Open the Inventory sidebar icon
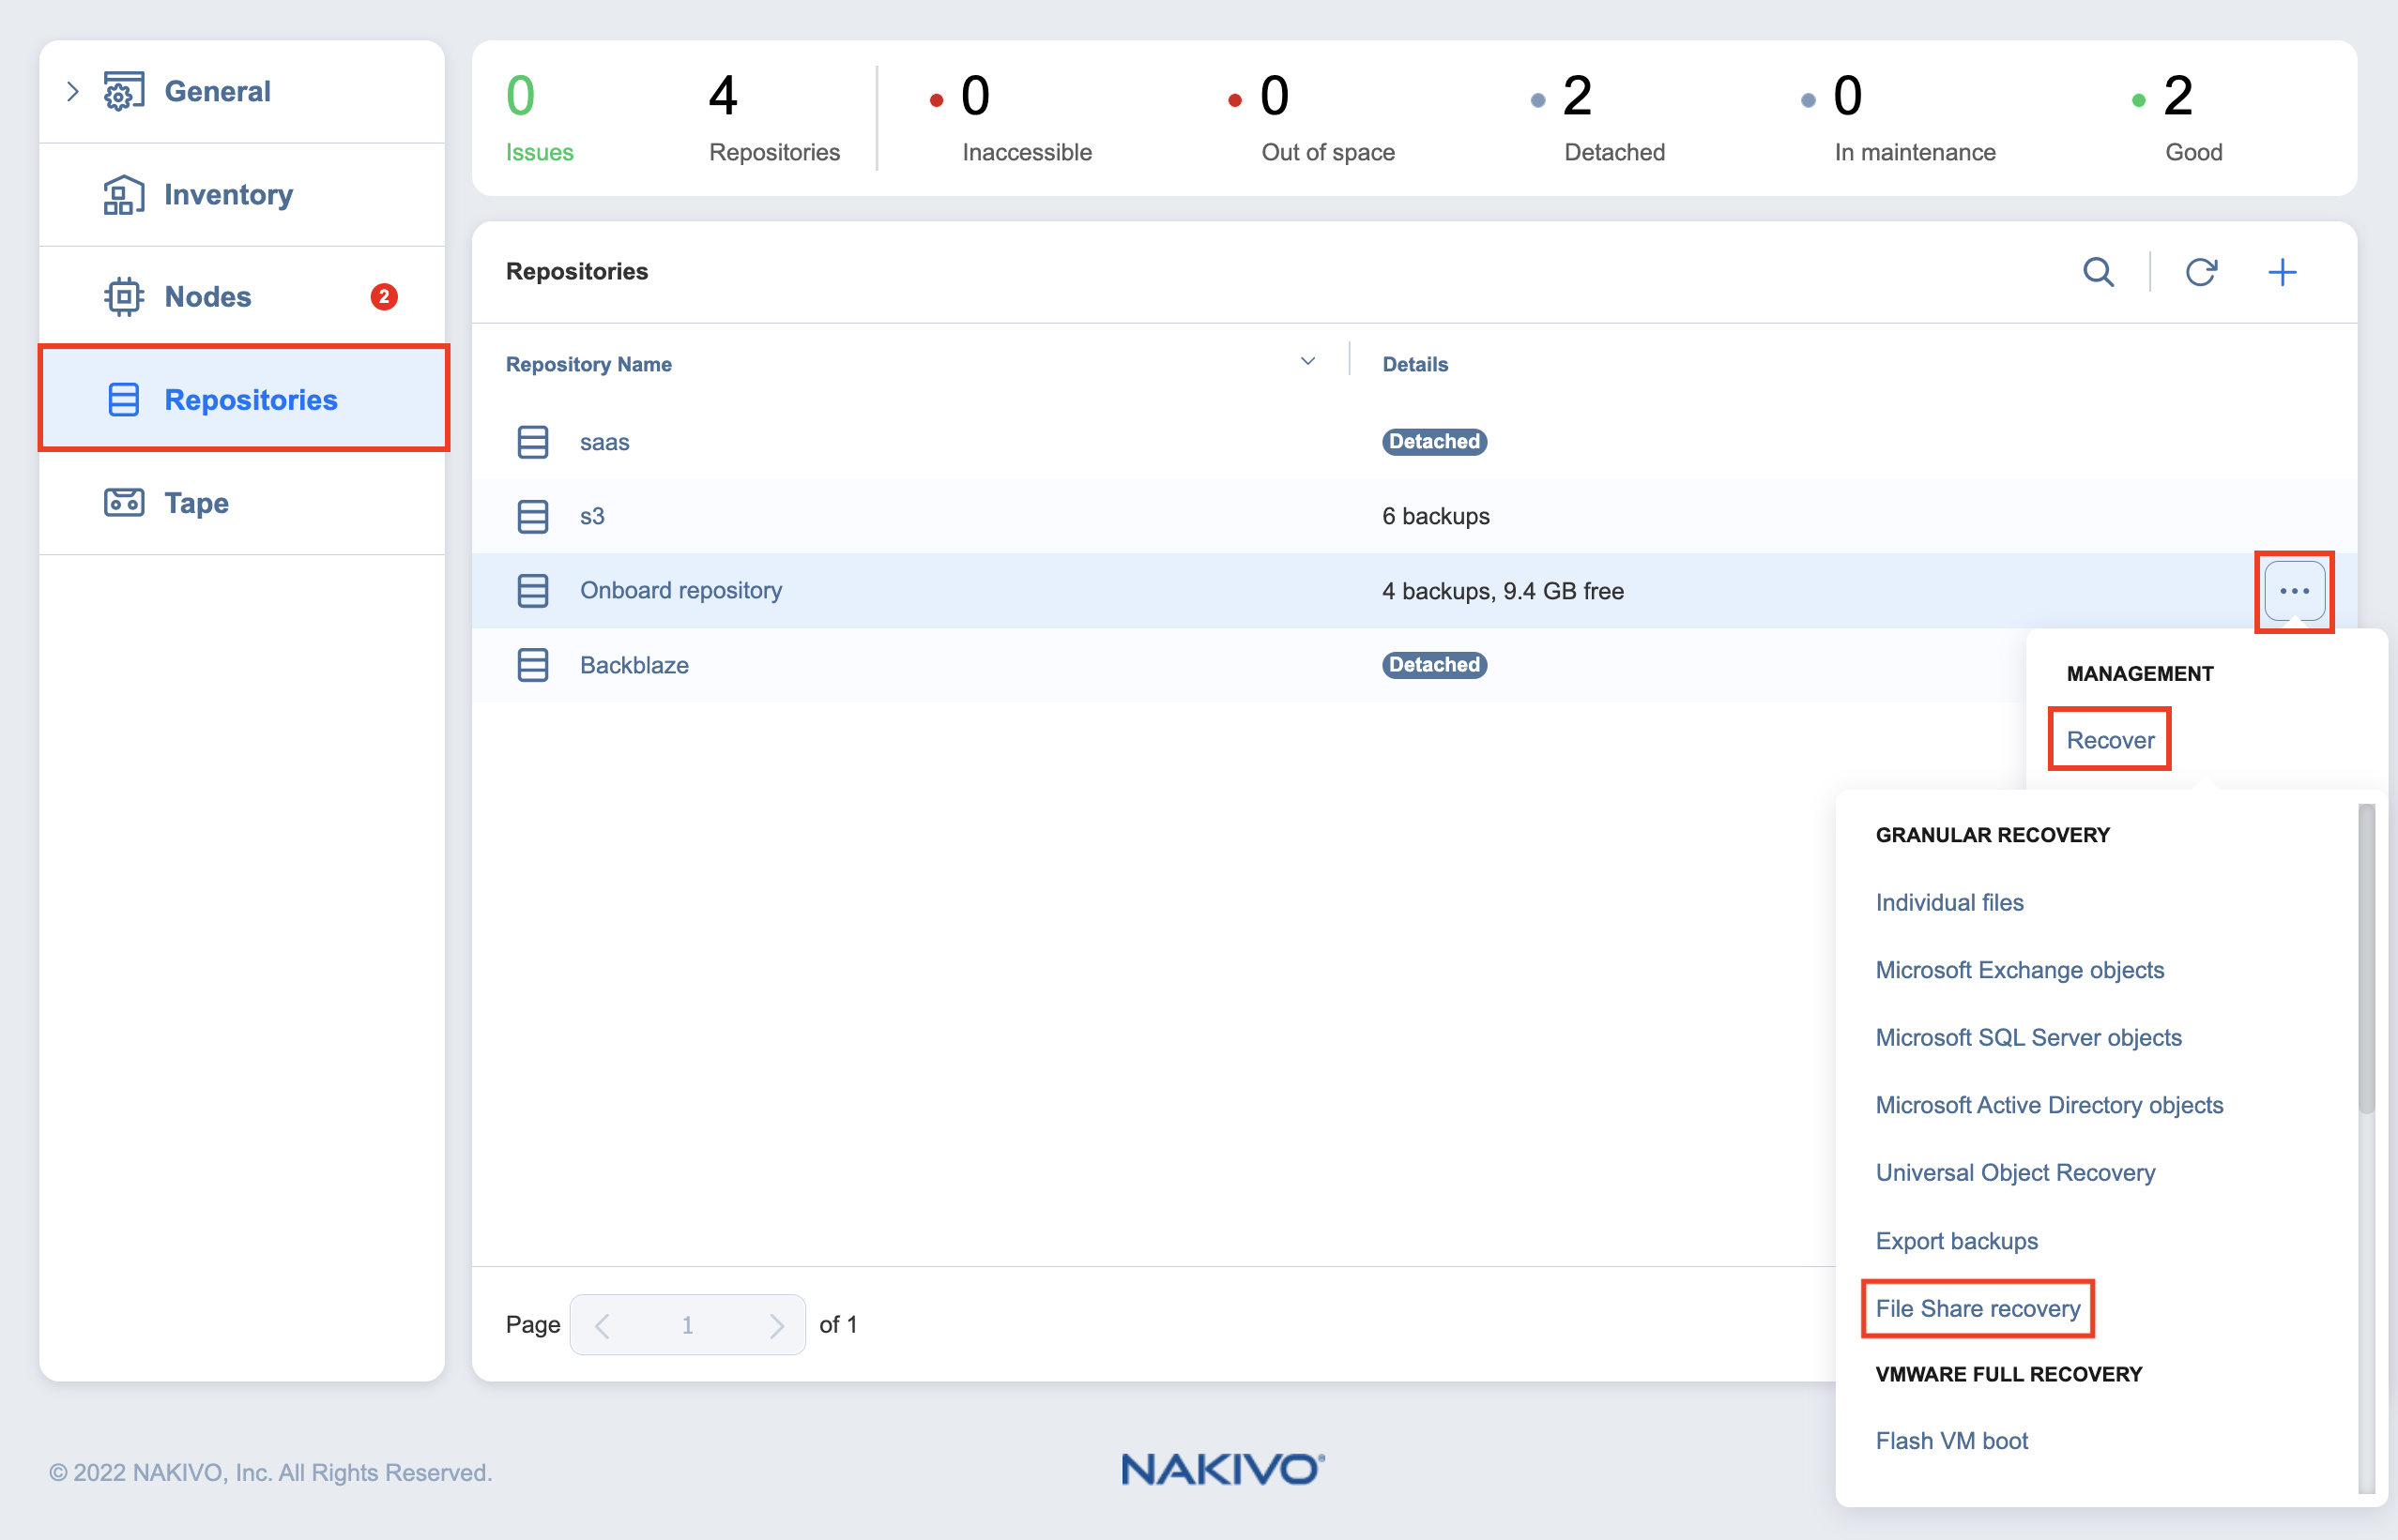The image size is (2398, 1540). coord(124,195)
